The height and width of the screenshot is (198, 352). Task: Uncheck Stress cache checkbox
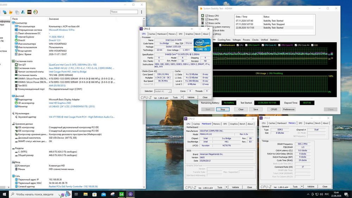207,23
